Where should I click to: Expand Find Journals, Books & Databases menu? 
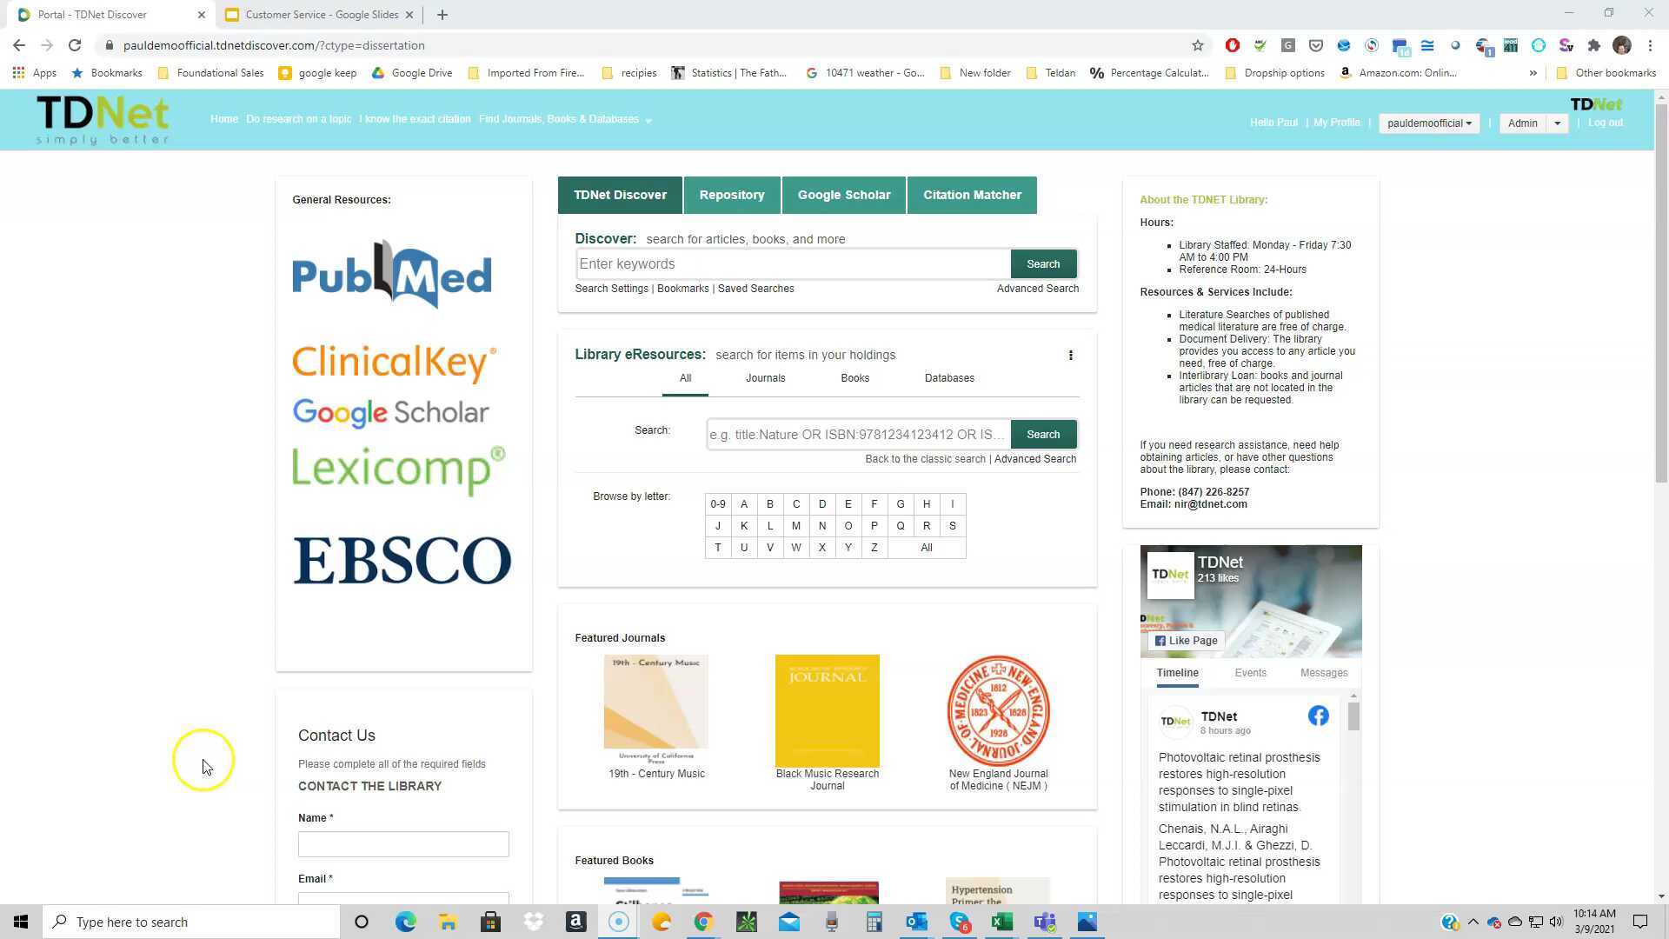point(565,119)
